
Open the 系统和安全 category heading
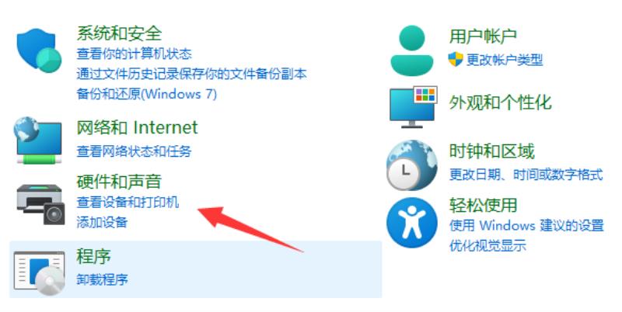pyautogui.click(x=119, y=33)
